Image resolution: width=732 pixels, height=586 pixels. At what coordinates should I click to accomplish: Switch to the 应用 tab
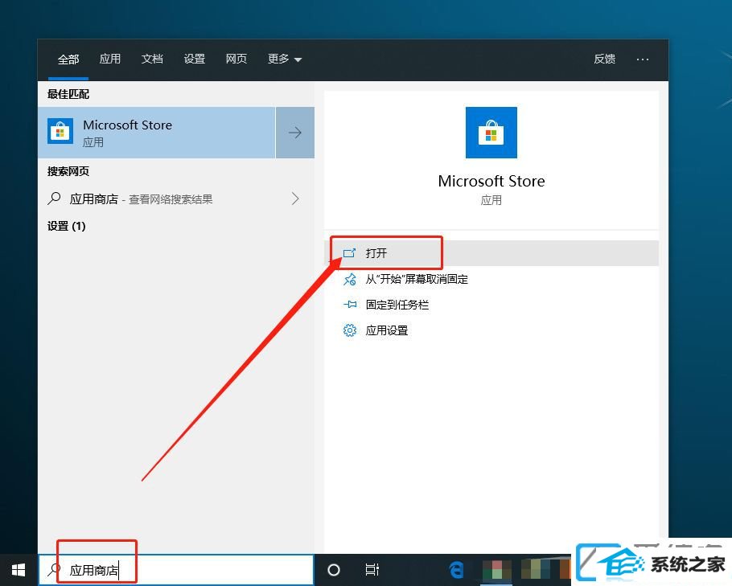point(110,59)
